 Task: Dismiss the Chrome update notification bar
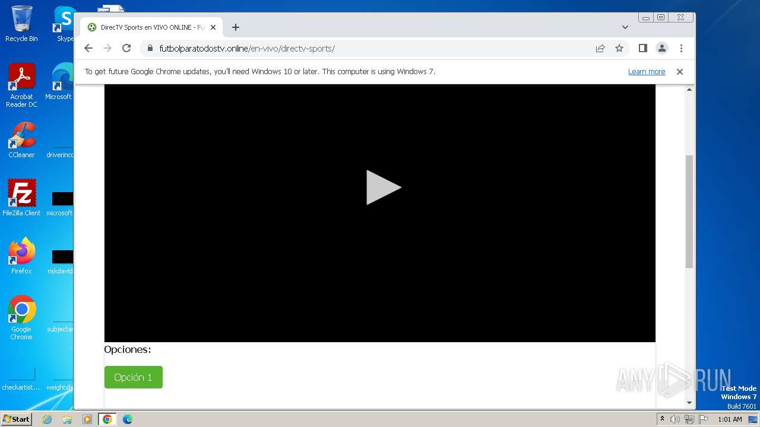coord(680,72)
